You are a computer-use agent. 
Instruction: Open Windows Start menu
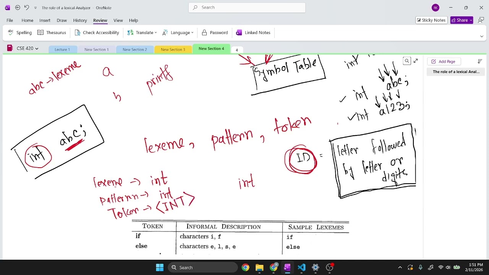click(160, 267)
